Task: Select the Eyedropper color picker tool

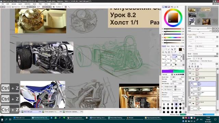Action: [175, 52]
